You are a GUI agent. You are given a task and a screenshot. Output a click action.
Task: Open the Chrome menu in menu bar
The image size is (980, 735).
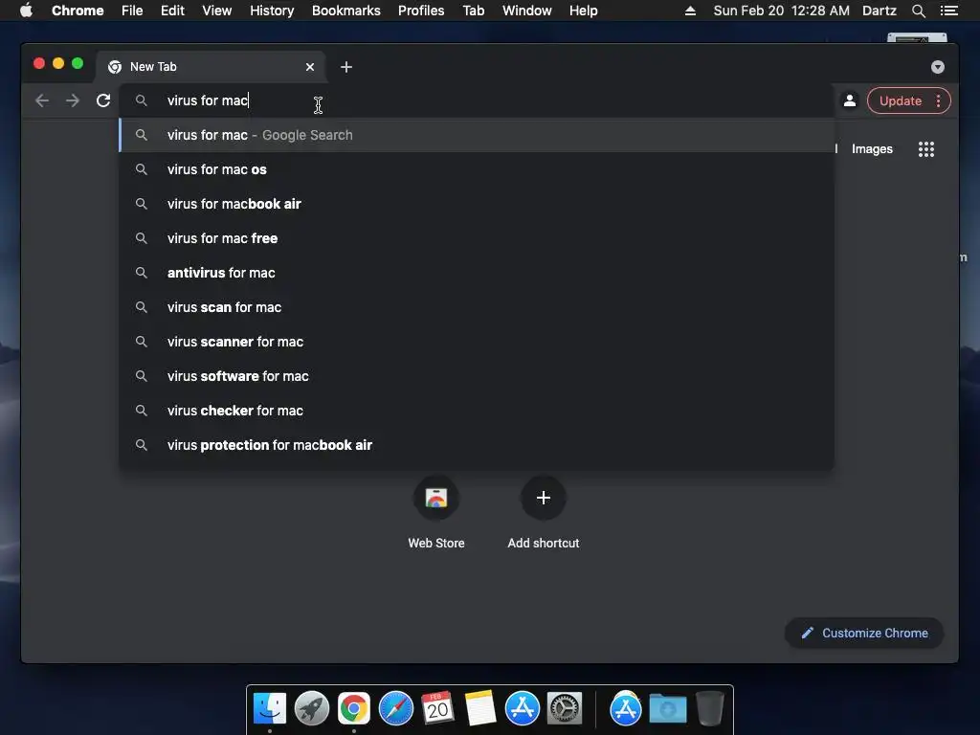(78, 11)
